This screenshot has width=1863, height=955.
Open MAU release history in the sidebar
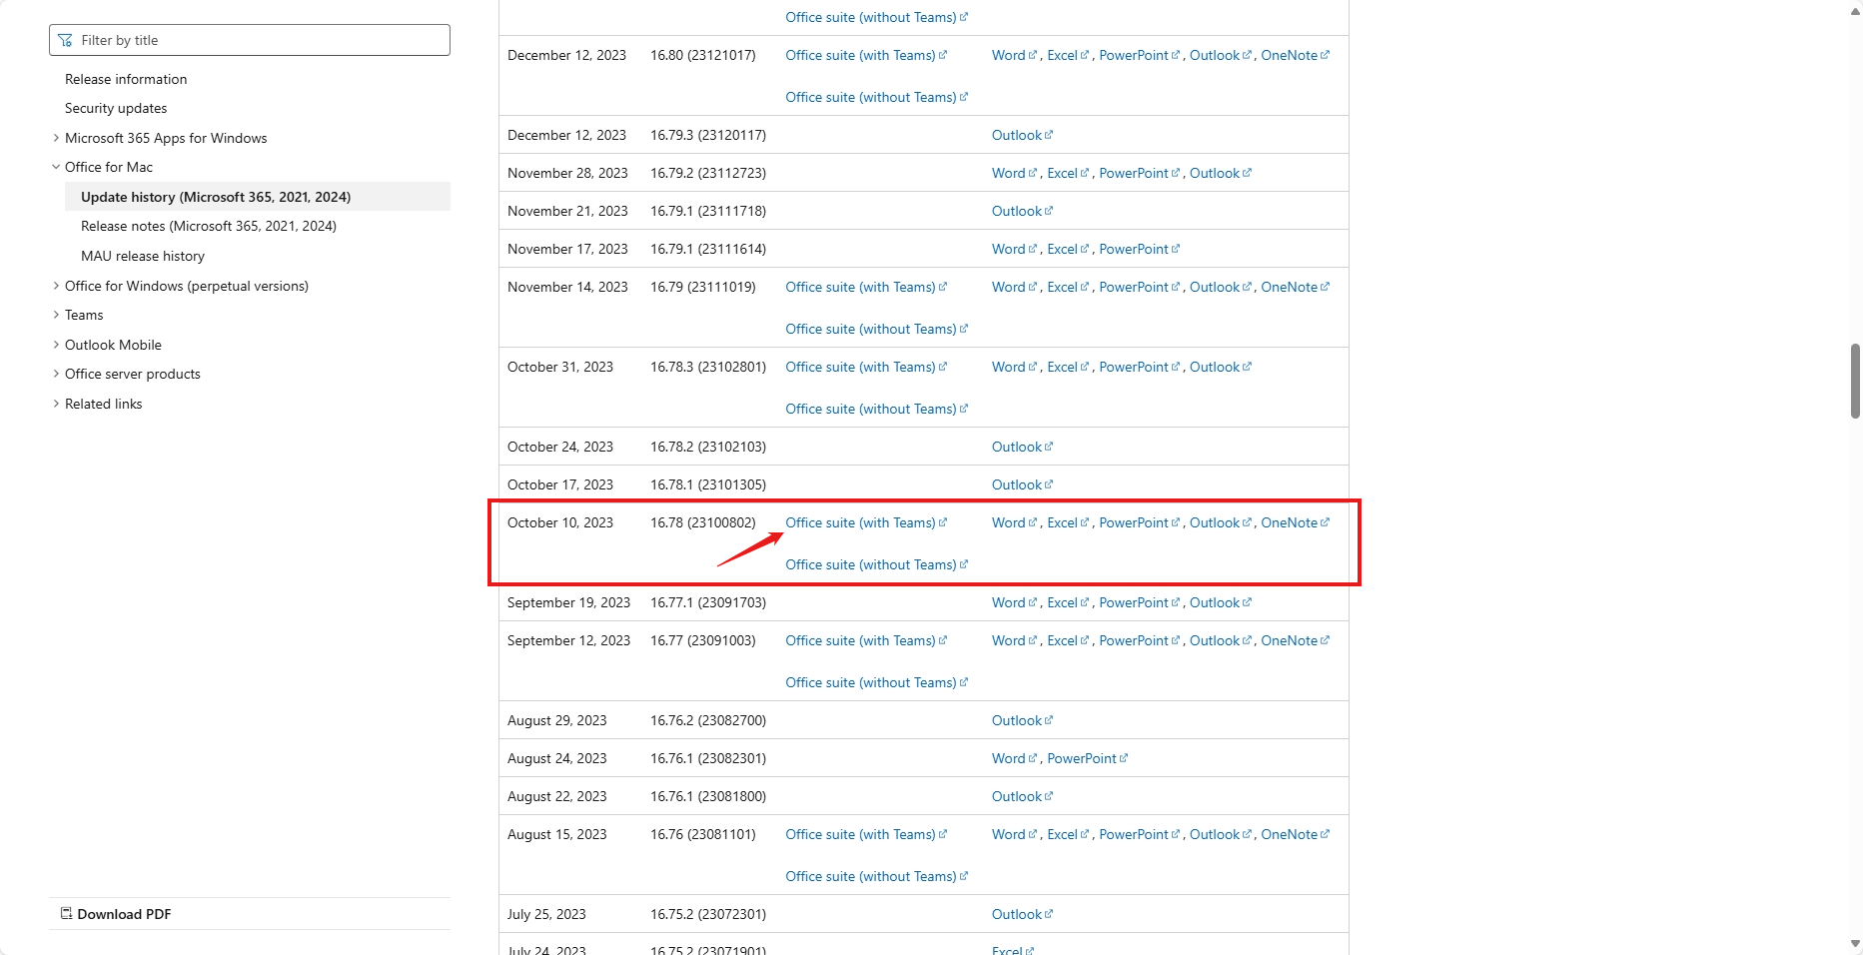coord(143,256)
